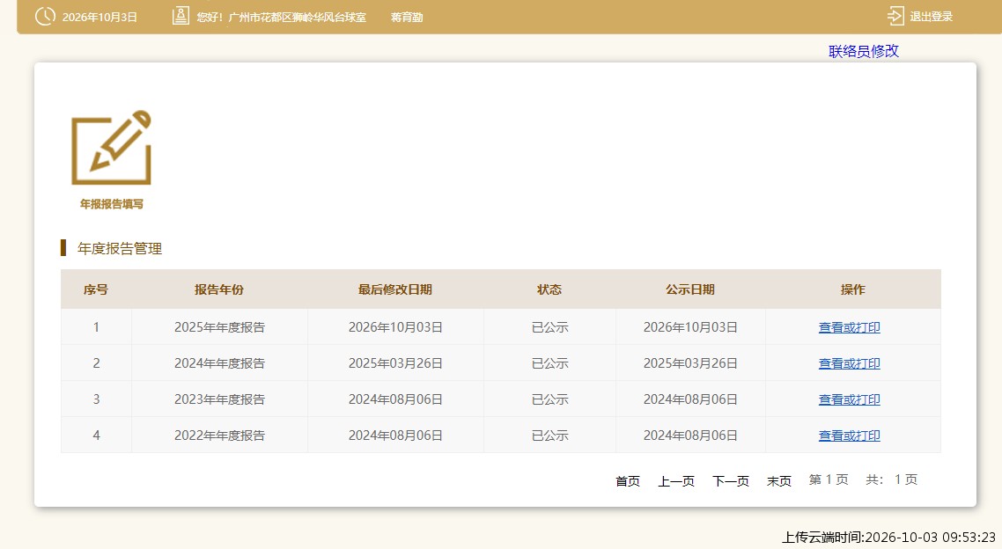View or print the 2022年年度报告

[x=850, y=436]
